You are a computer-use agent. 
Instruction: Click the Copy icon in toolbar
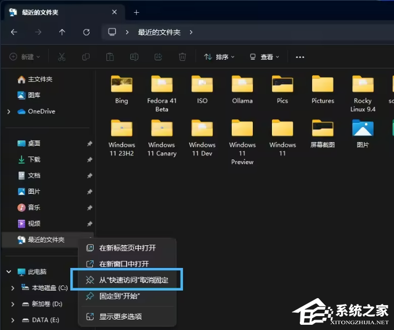(x=86, y=57)
